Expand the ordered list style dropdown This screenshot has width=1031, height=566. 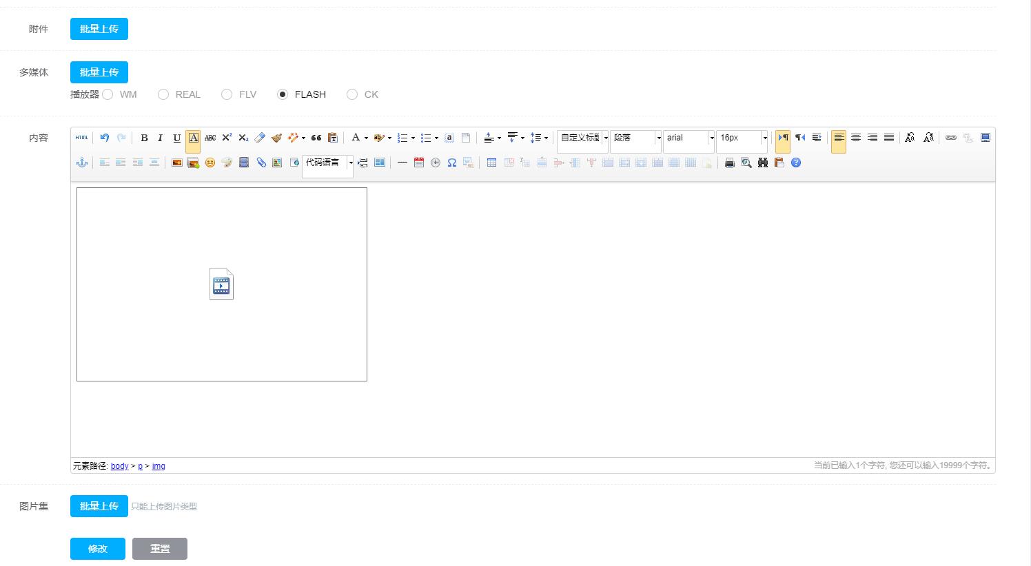point(413,138)
